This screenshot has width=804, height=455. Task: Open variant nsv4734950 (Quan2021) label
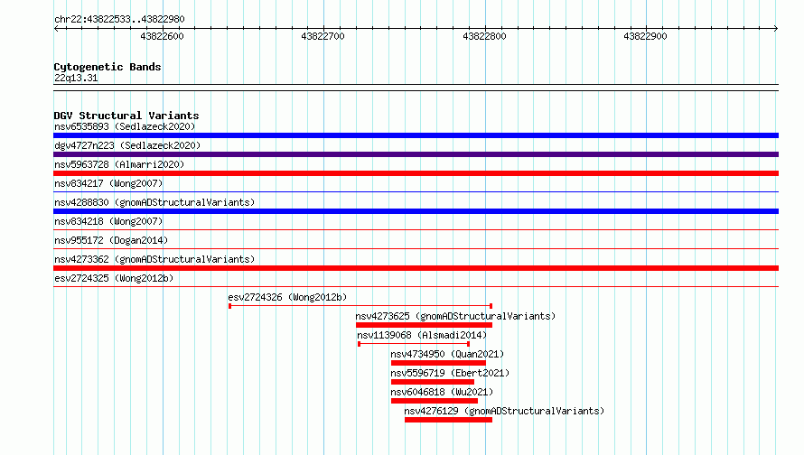447,354
